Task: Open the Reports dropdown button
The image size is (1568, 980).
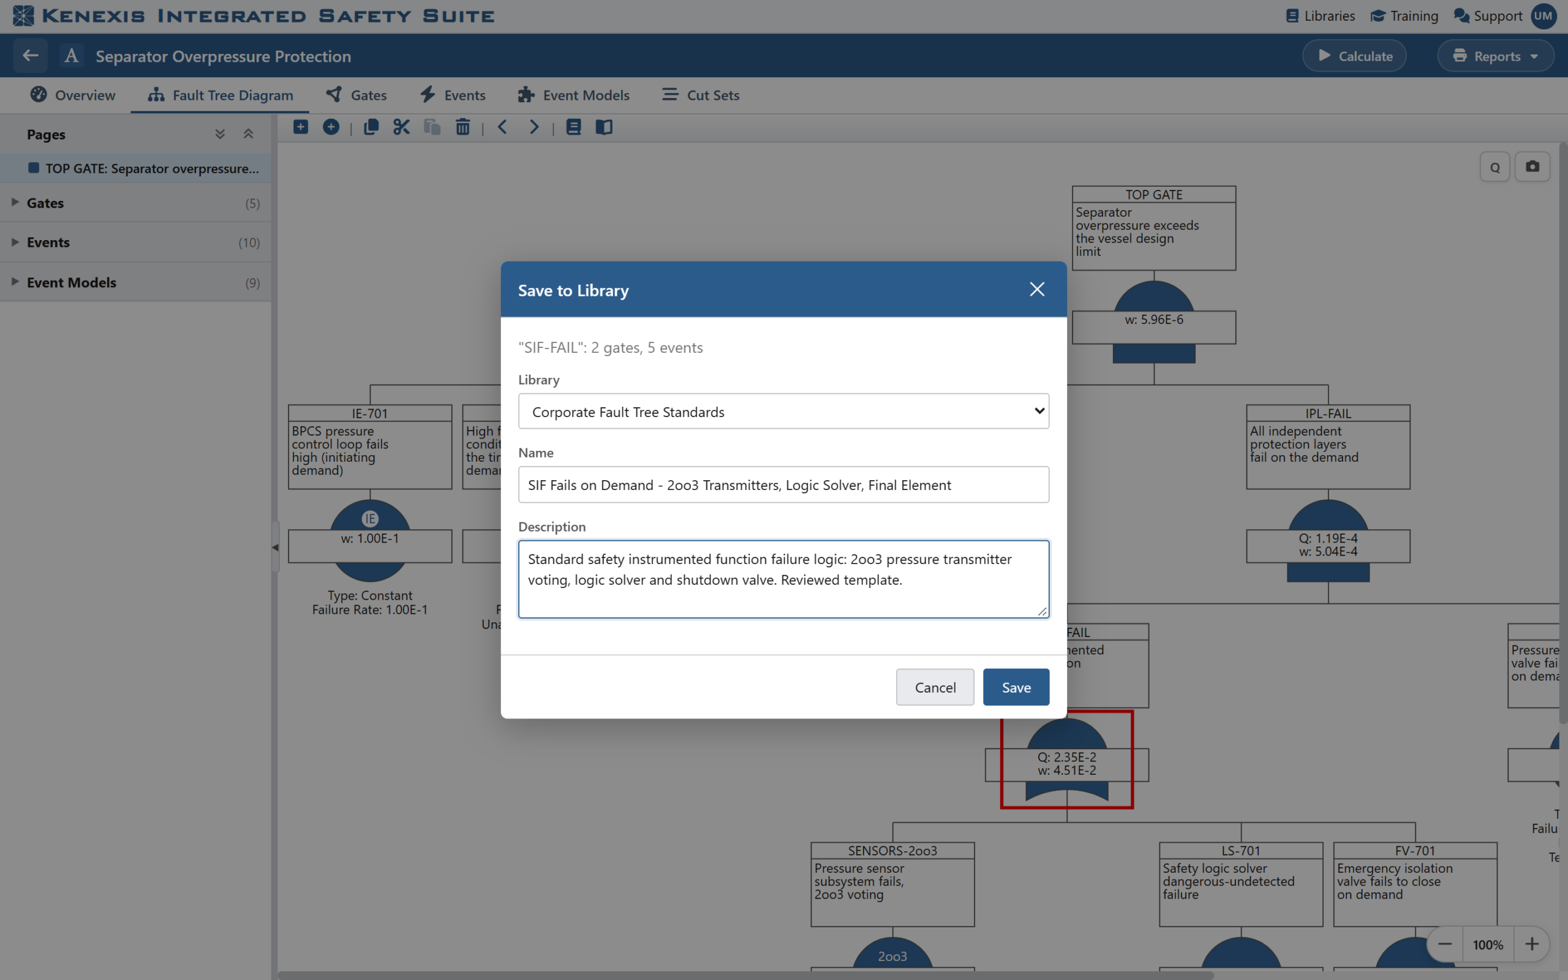Action: coord(1496,56)
